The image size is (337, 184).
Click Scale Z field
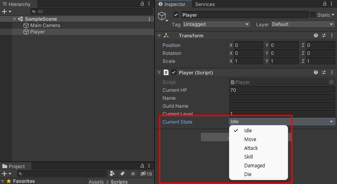pos(320,61)
